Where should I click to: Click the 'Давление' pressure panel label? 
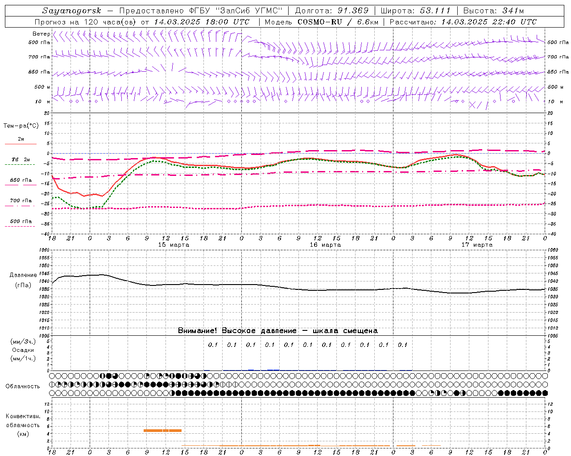point(23,275)
